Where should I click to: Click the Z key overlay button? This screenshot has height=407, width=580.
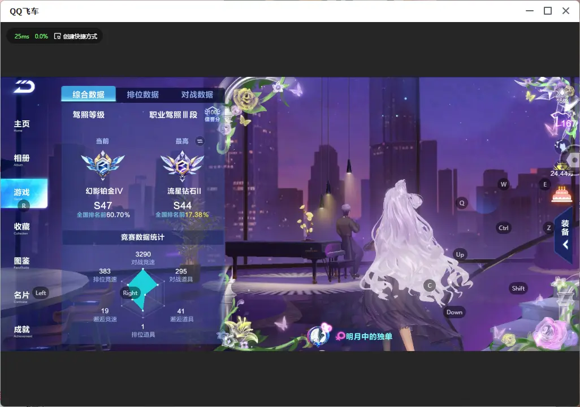[548, 228]
